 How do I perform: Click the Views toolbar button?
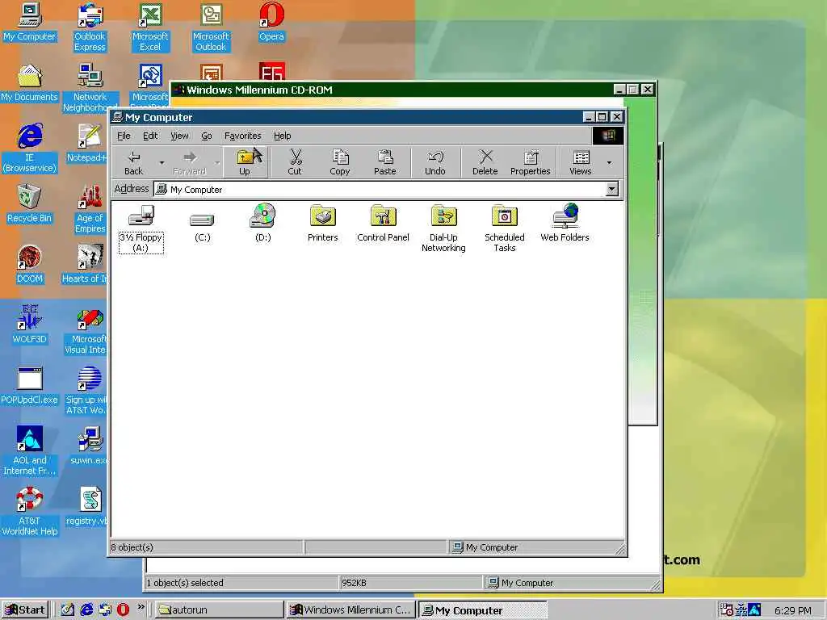click(x=581, y=163)
